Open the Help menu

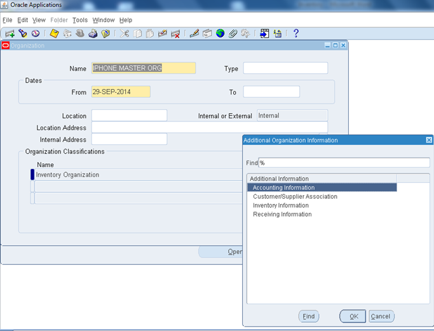tap(126, 20)
